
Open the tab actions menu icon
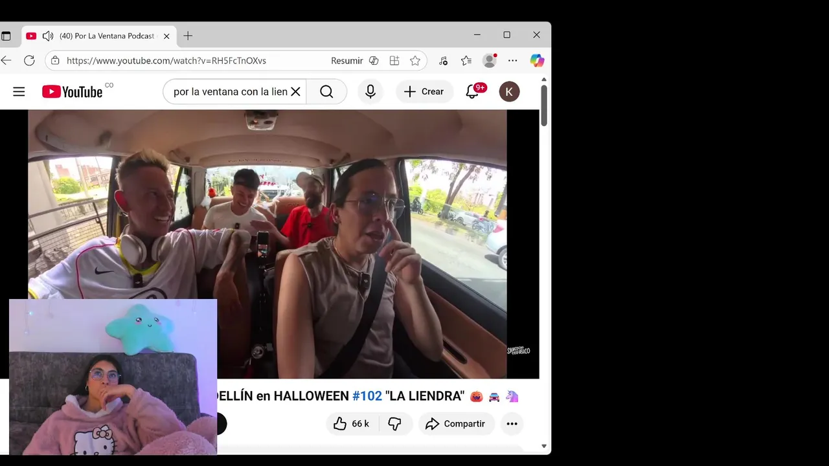(x=6, y=36)
